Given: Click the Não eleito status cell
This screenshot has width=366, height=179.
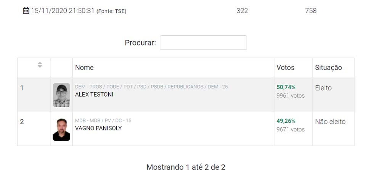Looking at the screenshot, I should coord(330,122).
